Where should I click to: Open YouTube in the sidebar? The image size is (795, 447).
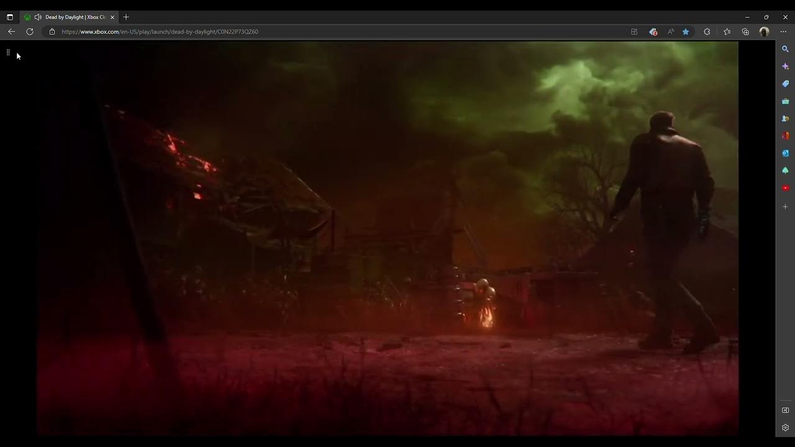click(x=785, y=187)
